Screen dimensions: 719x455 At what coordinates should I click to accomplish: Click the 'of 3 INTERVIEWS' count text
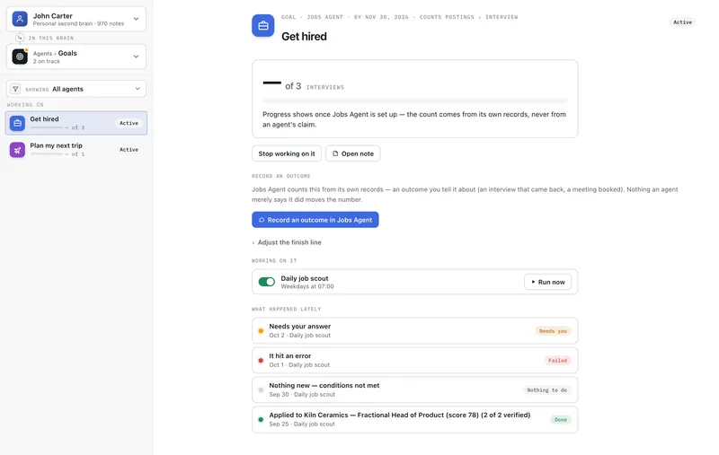[x=315, y=86]
